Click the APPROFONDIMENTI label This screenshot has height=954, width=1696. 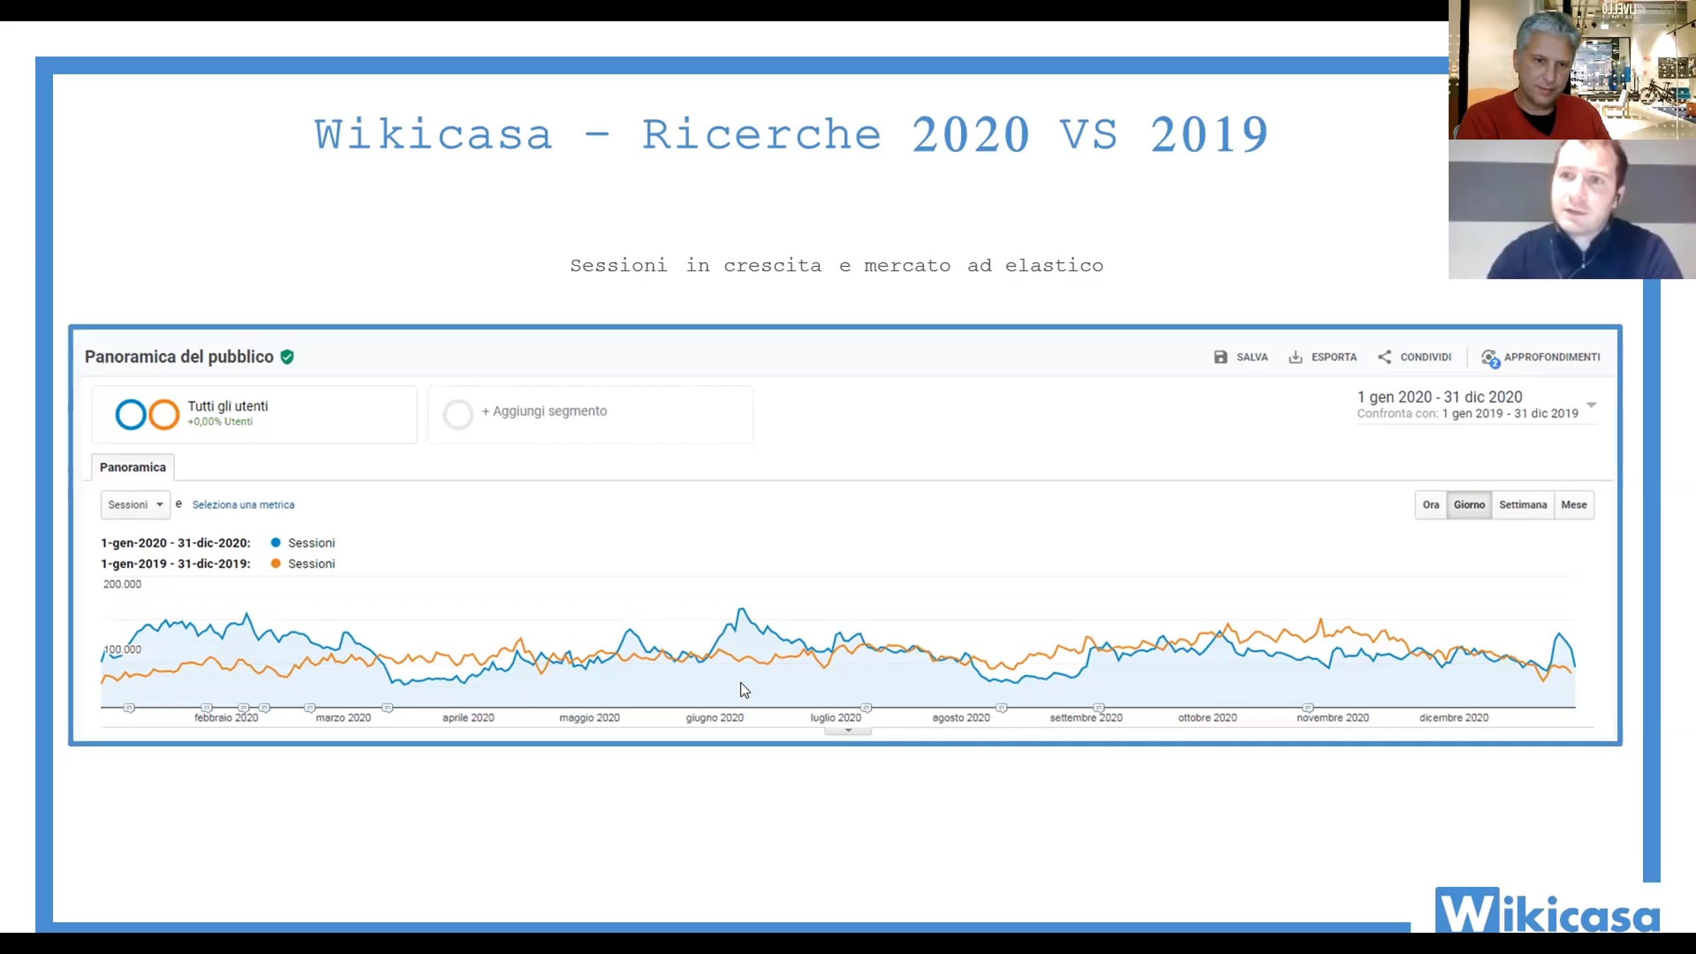1552,358
